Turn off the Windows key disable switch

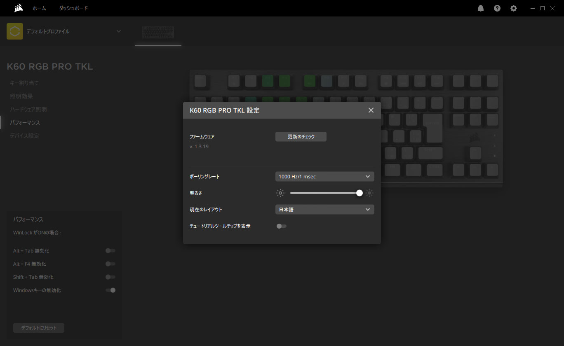point(110,290)
